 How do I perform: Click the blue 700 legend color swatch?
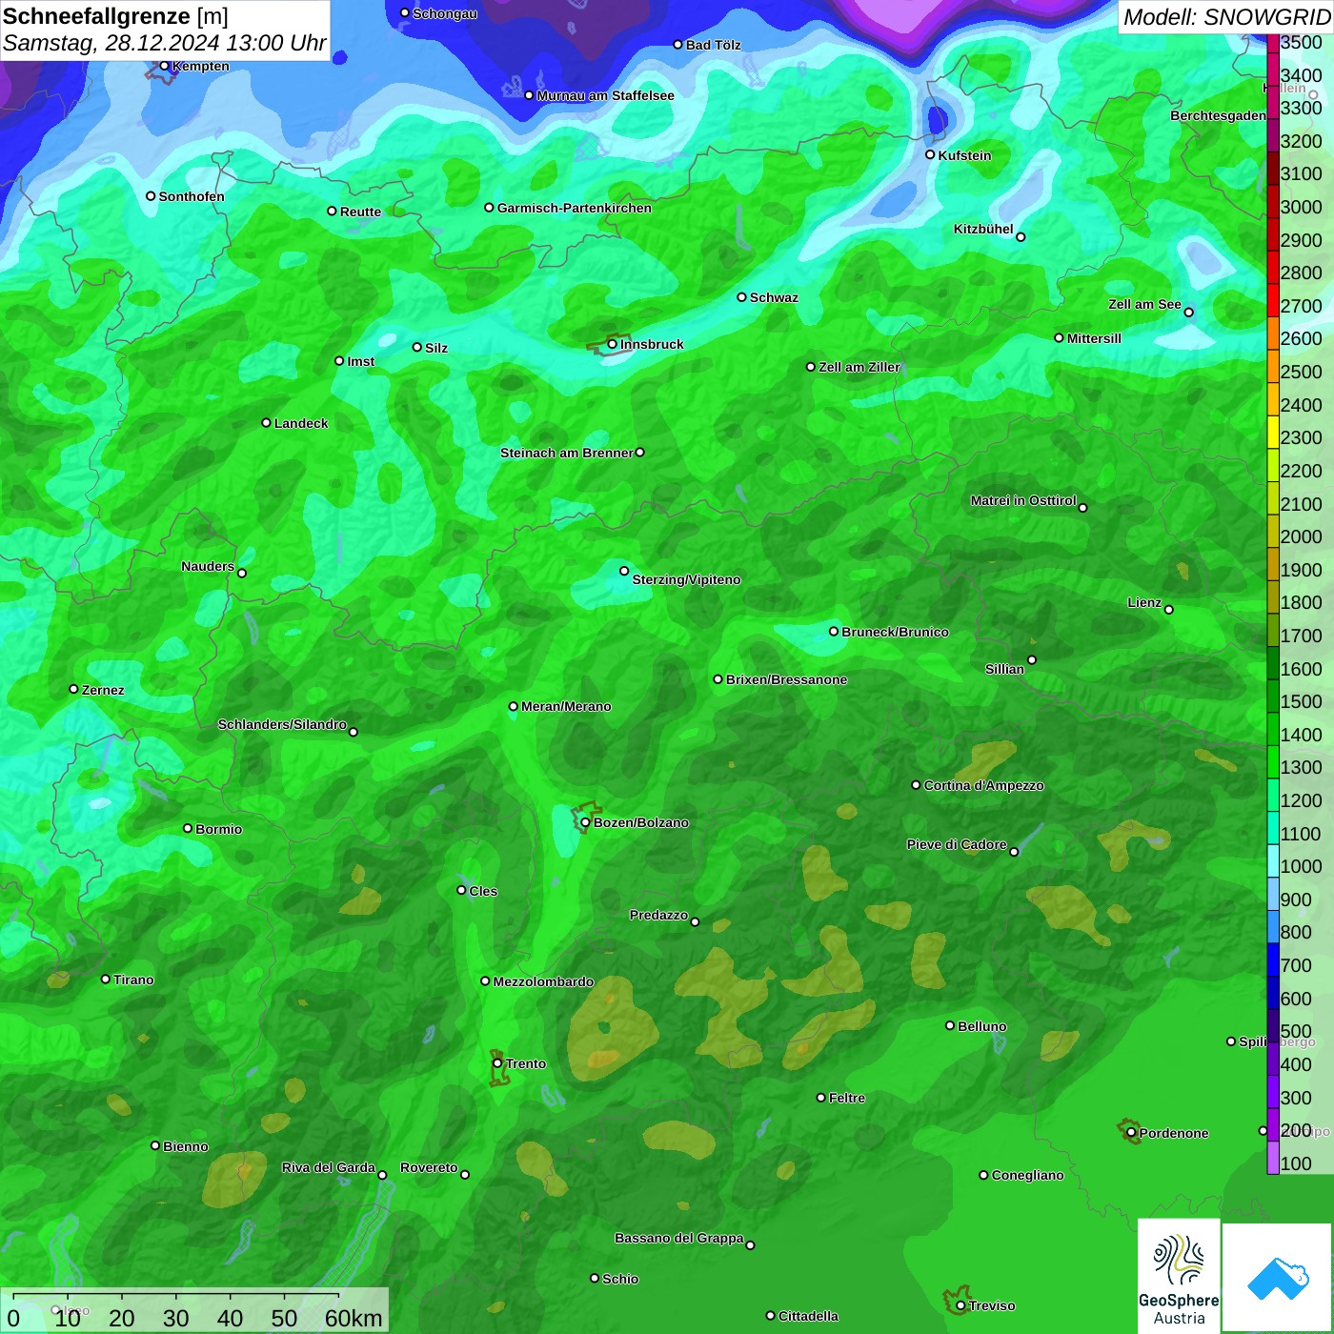(1273, 960)
